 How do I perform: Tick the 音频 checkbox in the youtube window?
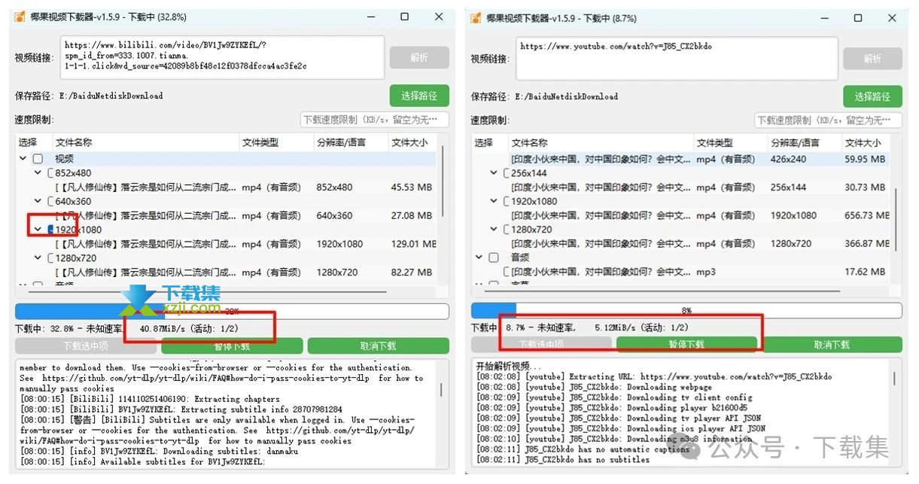(494, 257)
